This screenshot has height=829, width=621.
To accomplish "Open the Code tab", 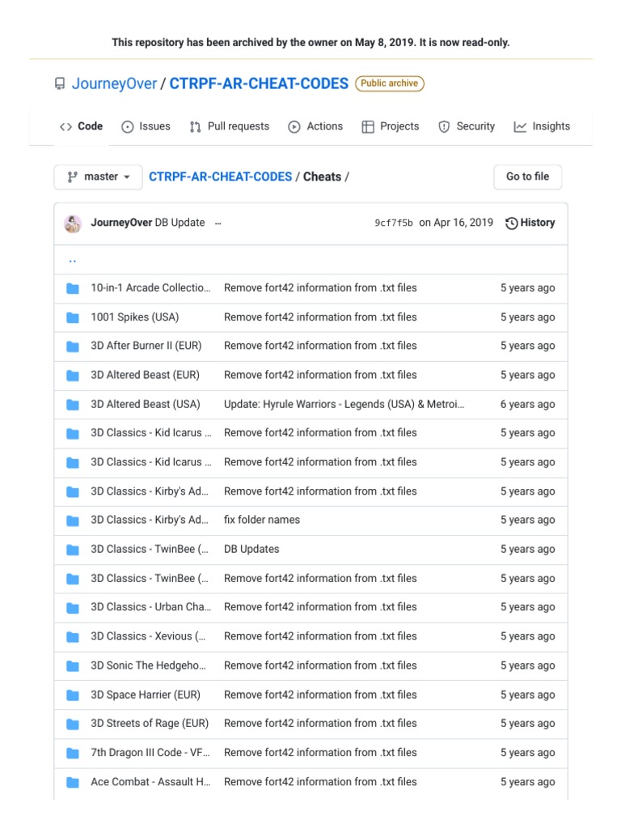I will [81, 127].
